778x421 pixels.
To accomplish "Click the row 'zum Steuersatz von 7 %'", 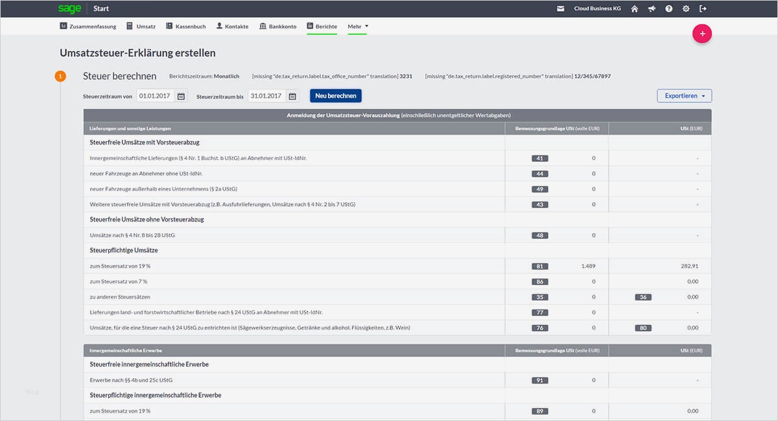I will (x=397, y=282).
